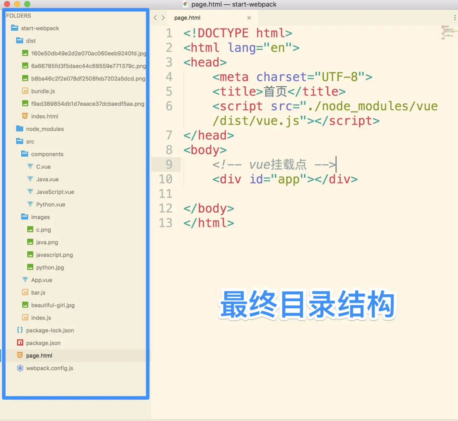Image resolution: width=458 pixels, height=421 pixels.
Task: Click the Vue icon beside JavaScript.vue
Action: click(30, 192)
